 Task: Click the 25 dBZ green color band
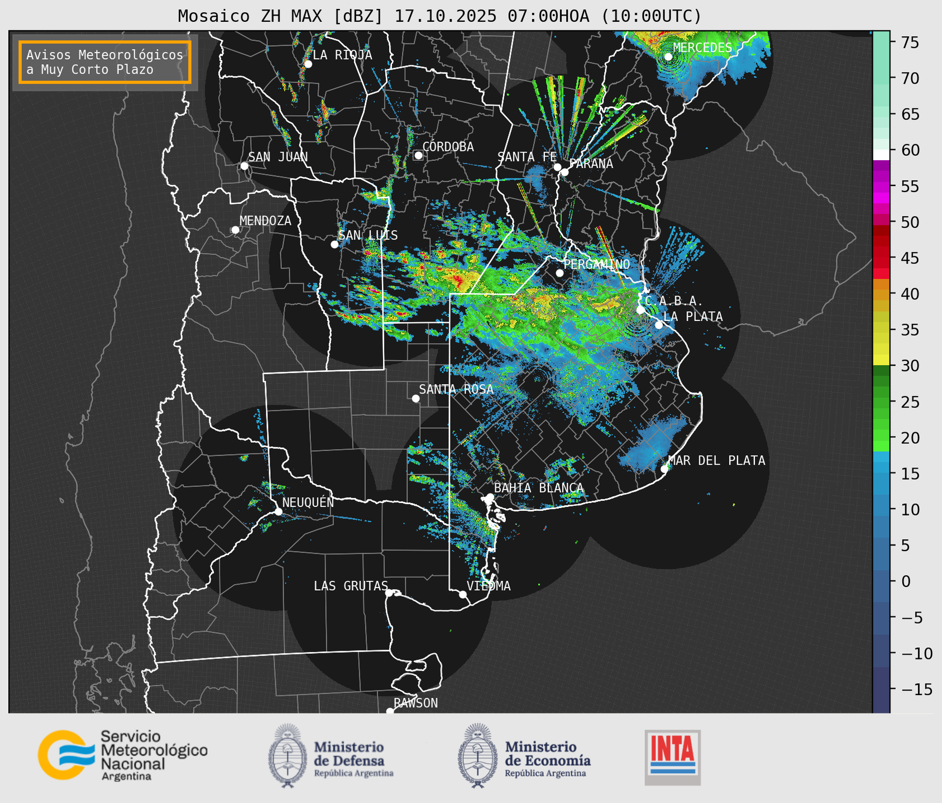point(881,401)
